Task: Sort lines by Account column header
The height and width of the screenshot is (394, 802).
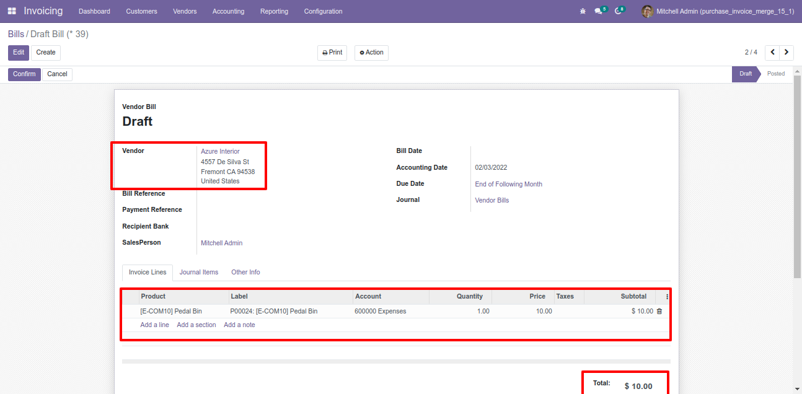Action: click(390, 297)
